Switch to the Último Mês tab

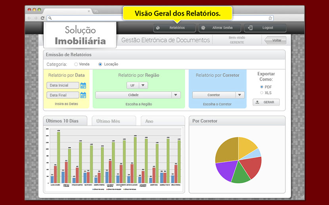(113, 121)
